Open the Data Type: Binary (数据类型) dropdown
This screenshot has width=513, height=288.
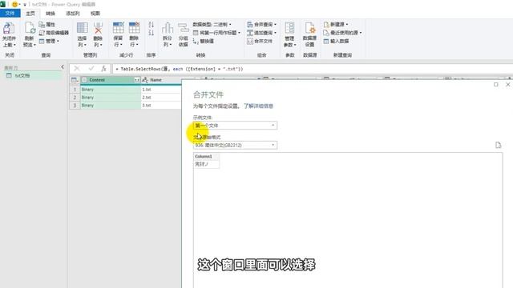[x=212, y=25]
